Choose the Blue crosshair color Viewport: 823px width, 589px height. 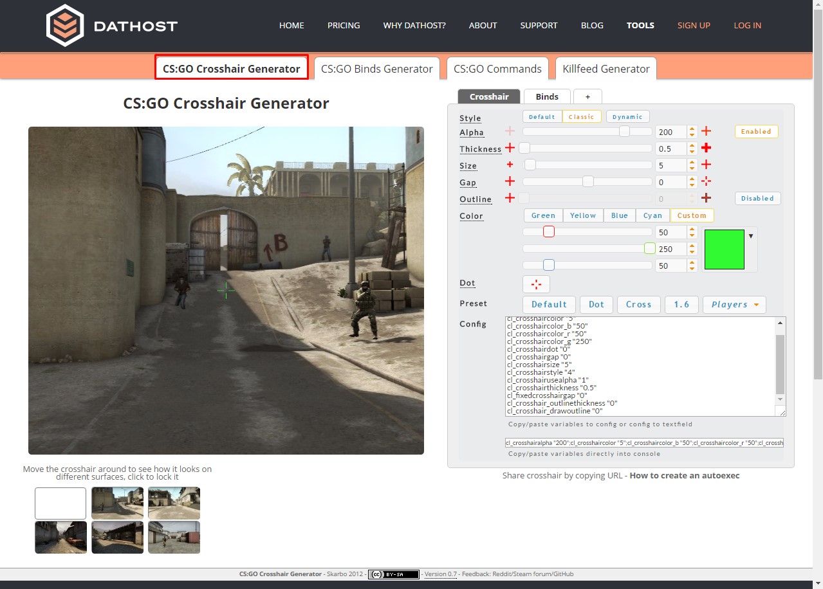tap(619, 215)
